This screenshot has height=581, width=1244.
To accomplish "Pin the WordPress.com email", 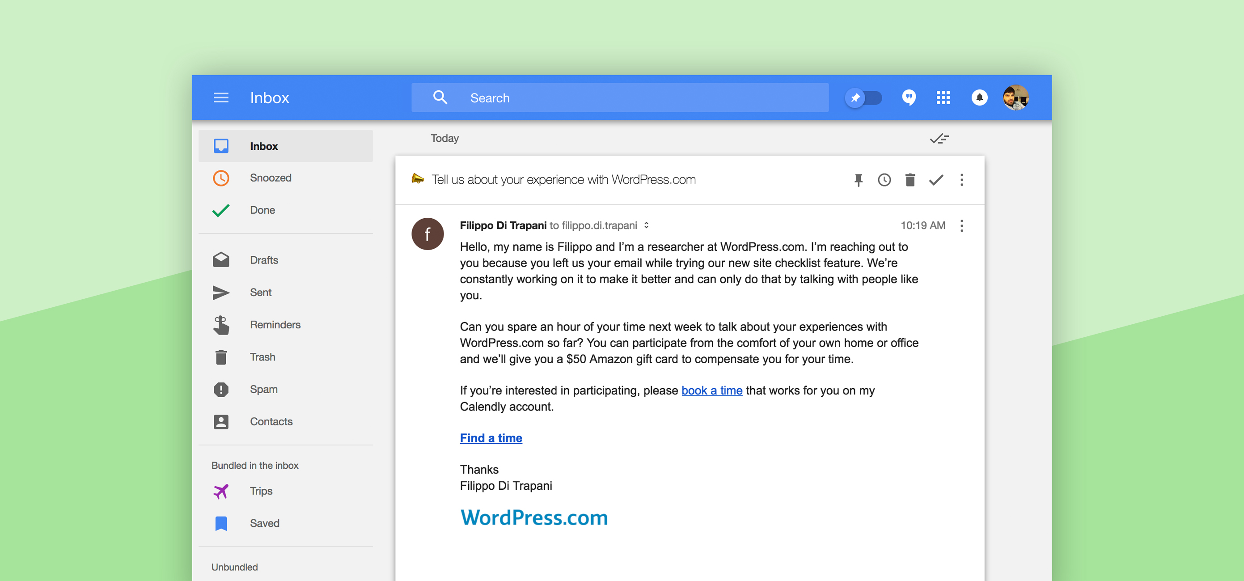I will pyautogui.click(x=858, y=180).
